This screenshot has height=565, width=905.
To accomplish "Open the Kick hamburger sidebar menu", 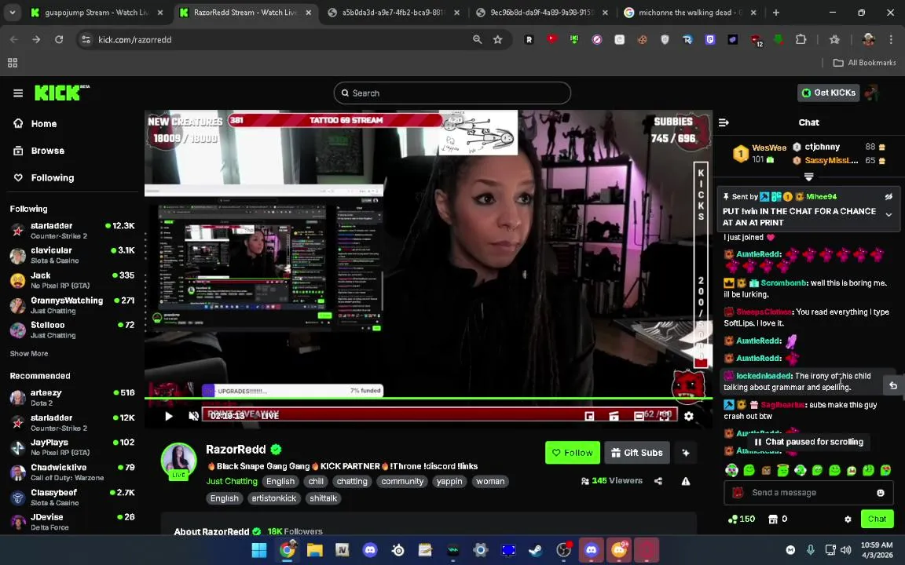I will (x=18, y=93).
